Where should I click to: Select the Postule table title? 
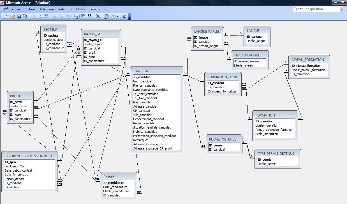click(109, 177)
